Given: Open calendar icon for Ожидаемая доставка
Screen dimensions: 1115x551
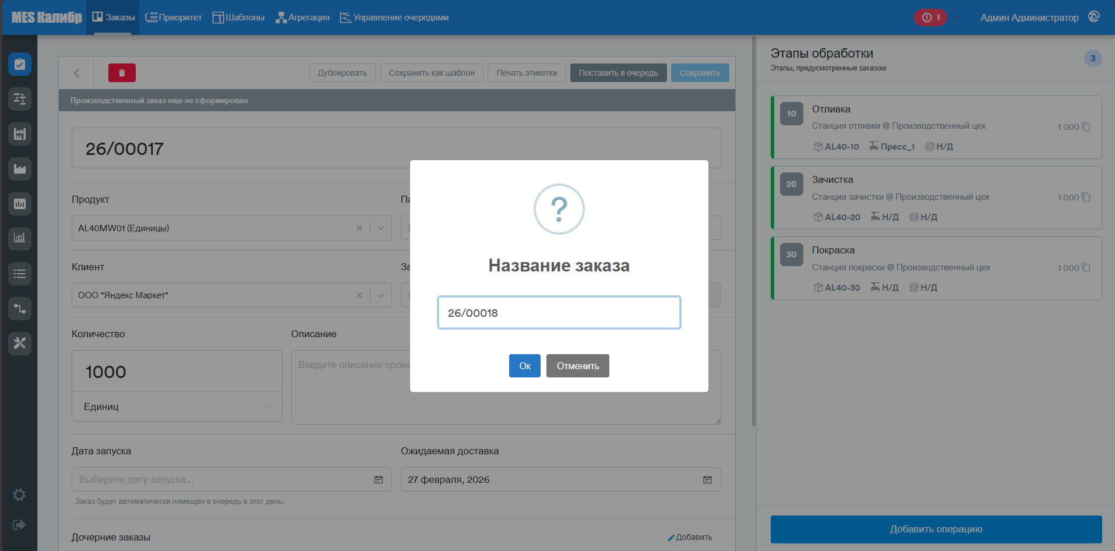Looking at the screenshot, I should coord(708,480).
